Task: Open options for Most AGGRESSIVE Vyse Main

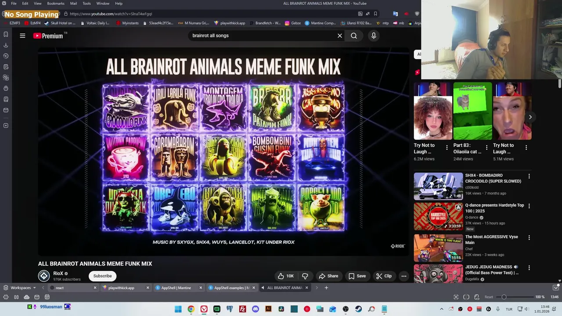Action: click(x=529, y=237)
